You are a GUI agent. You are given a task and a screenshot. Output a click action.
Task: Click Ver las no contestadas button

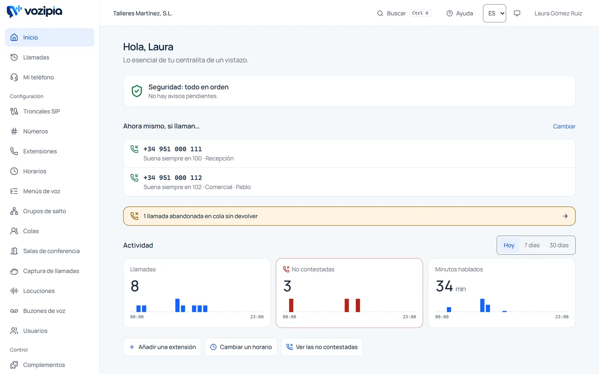(x=322, y=347)
